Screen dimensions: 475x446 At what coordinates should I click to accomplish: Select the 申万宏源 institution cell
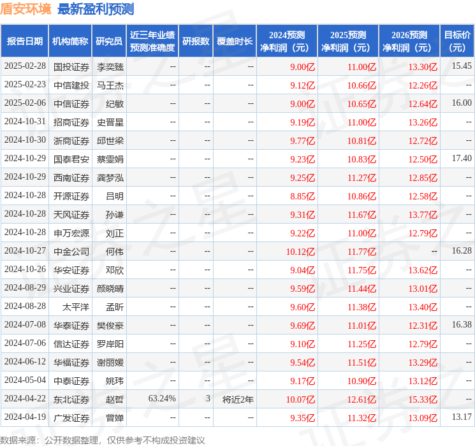(x=71, y=233)
